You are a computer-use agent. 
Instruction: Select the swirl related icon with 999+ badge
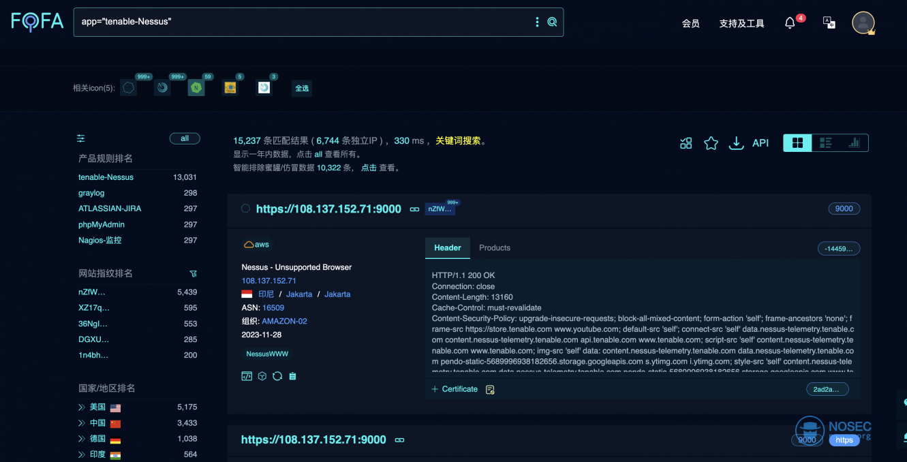click(x=162, y=88)
